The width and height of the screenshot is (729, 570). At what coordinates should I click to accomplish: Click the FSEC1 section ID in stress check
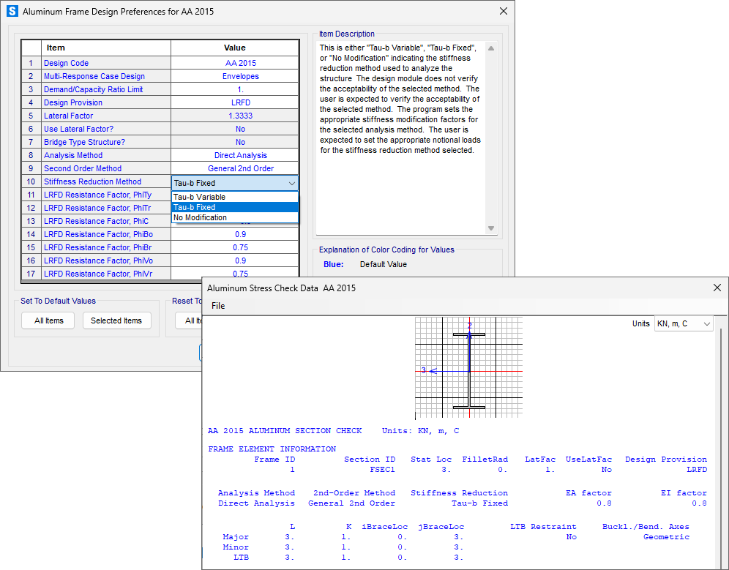[382, 470]
